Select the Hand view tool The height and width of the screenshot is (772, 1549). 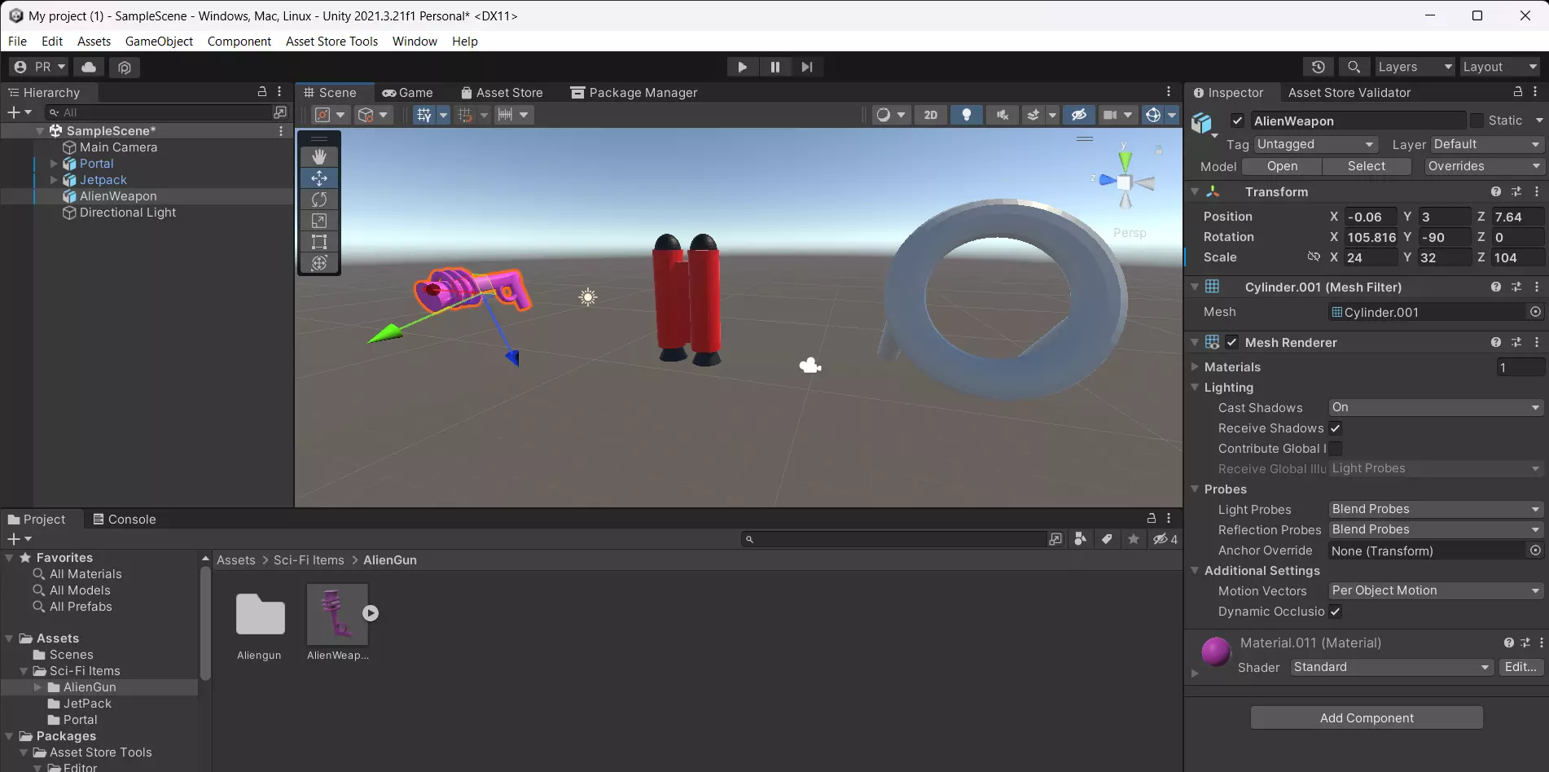pyautogui.click(x=319, y=156)
